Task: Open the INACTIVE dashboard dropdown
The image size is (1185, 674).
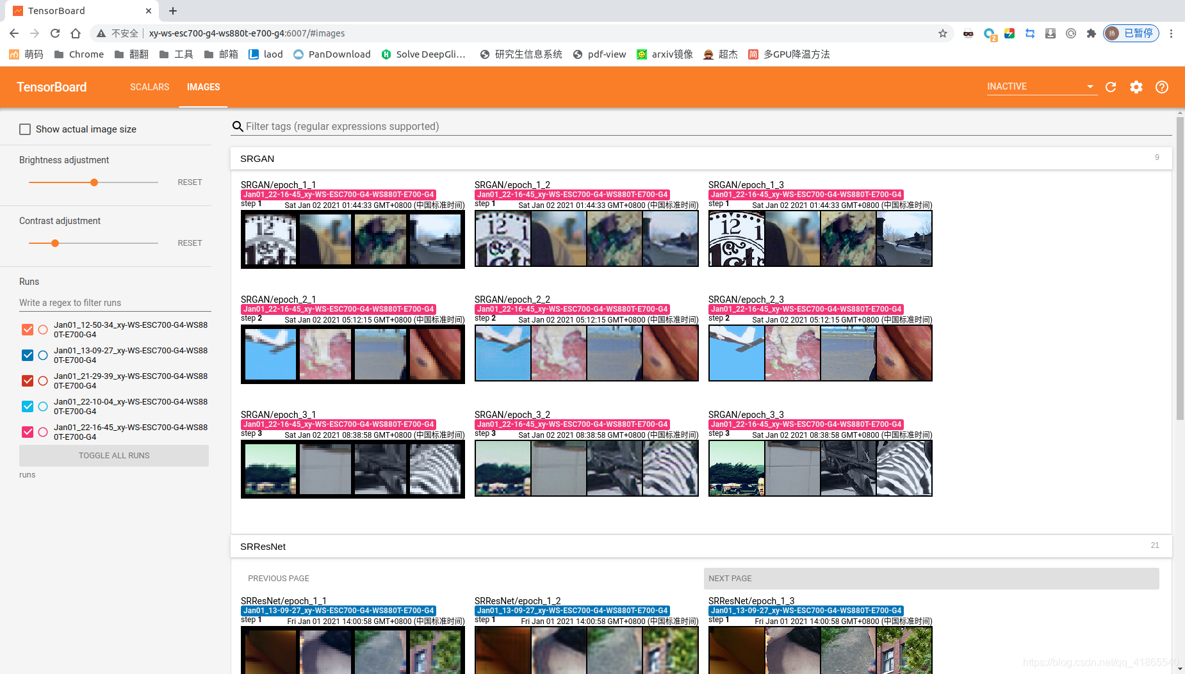Action: [x=1040, y=86]
